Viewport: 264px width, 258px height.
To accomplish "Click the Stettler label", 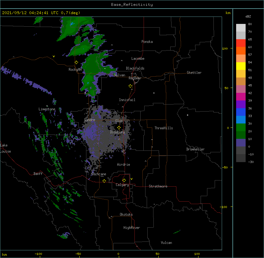I will click(x=194, y=73).
